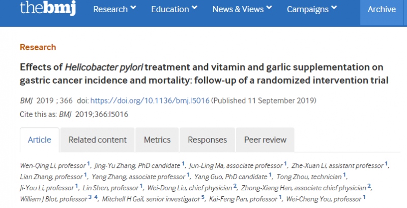
Task: View the Responses tab
Action: coord(207,140)
